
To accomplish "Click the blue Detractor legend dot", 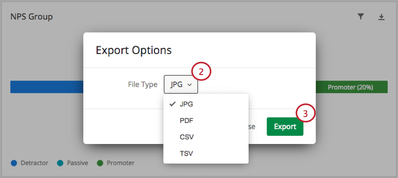I will (x=14, y=163).
